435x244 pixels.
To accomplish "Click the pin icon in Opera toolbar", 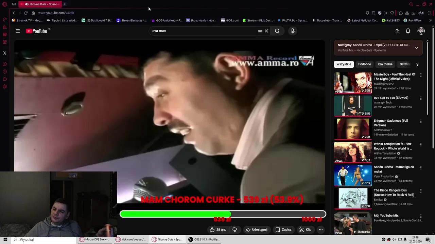I will 367,13.
